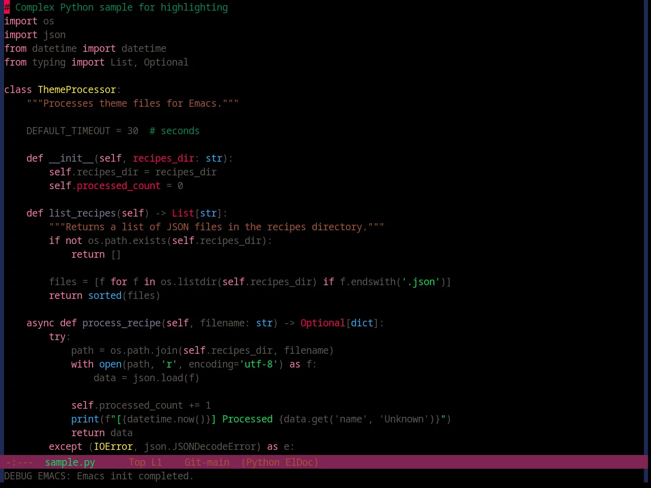
Task: Click the 'async' keyword
Action: (x=40, y=323)
